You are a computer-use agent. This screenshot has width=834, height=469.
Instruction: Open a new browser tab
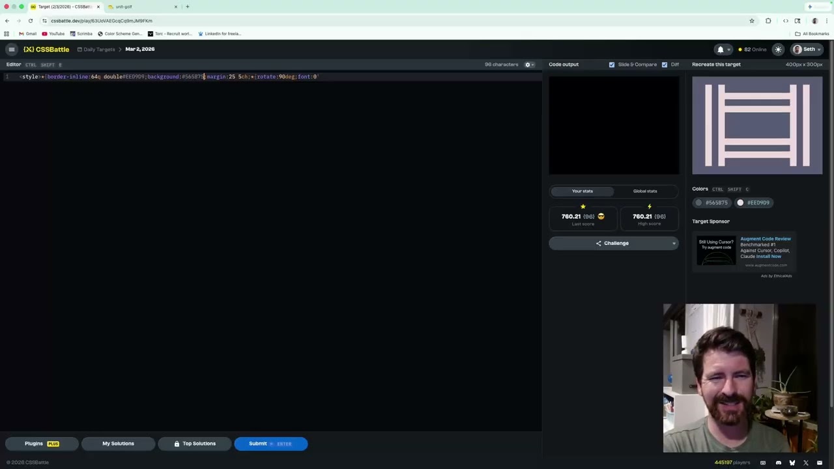click(187, 7)
